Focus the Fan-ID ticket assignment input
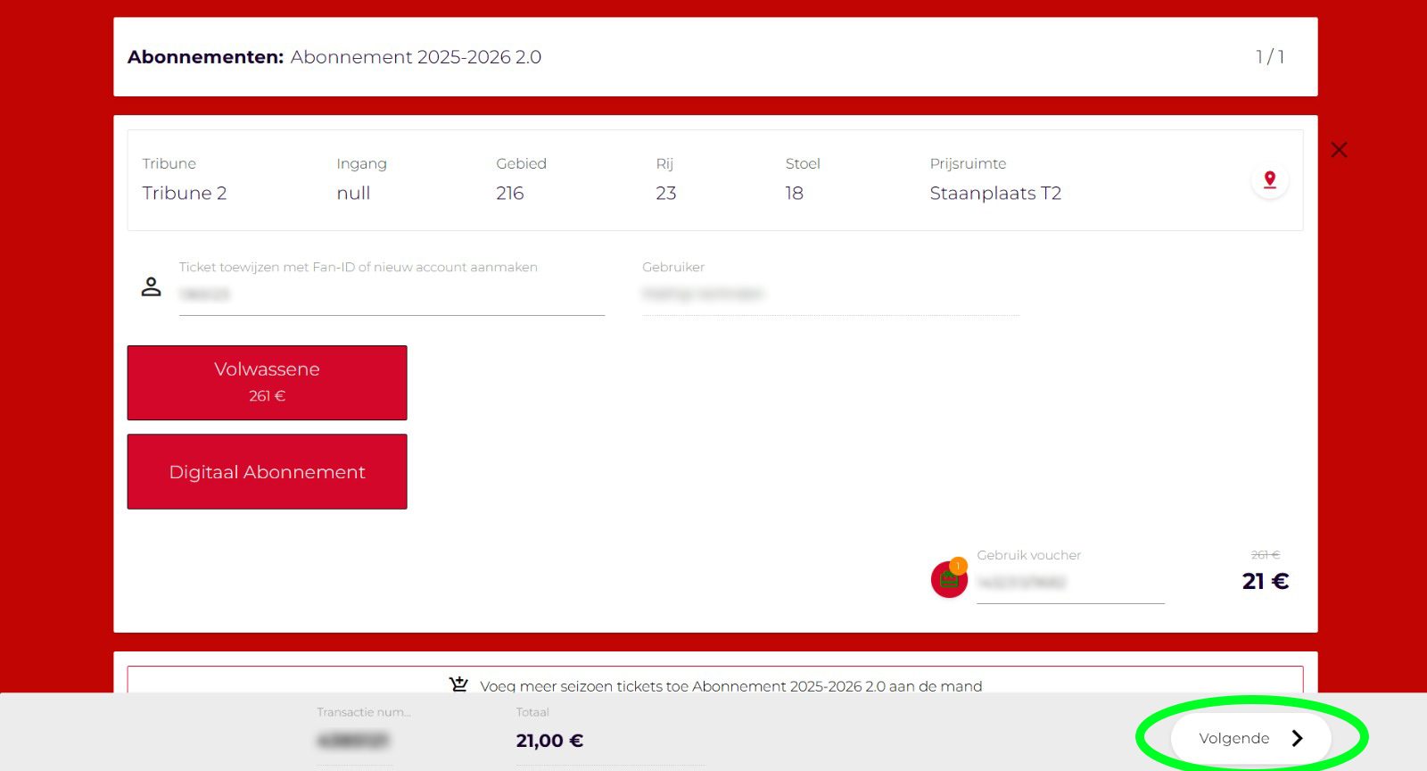 391,294
